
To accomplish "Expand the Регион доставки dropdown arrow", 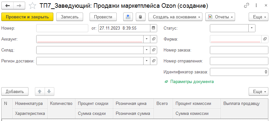I will pyautogui.click(x=147, y=61).
